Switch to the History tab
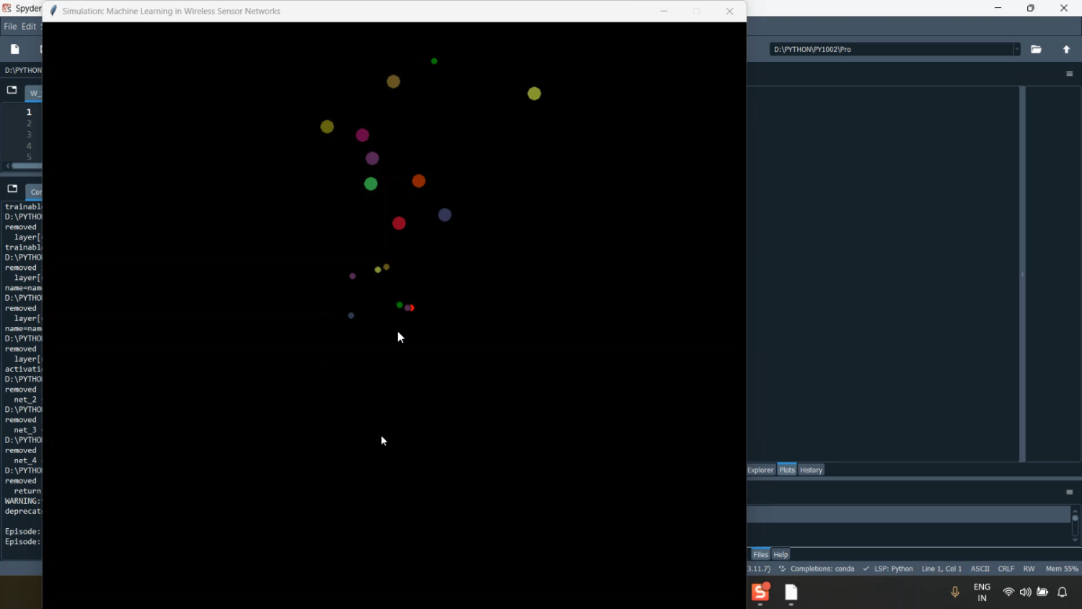 tap(811, 470)
